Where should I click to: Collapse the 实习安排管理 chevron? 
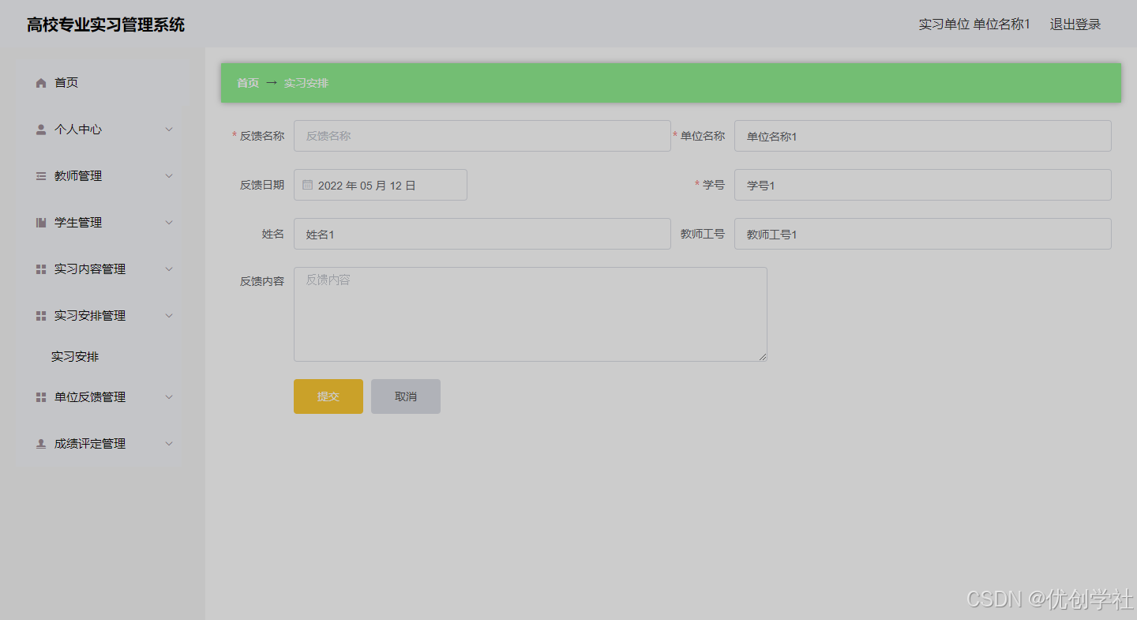[169, 316]
